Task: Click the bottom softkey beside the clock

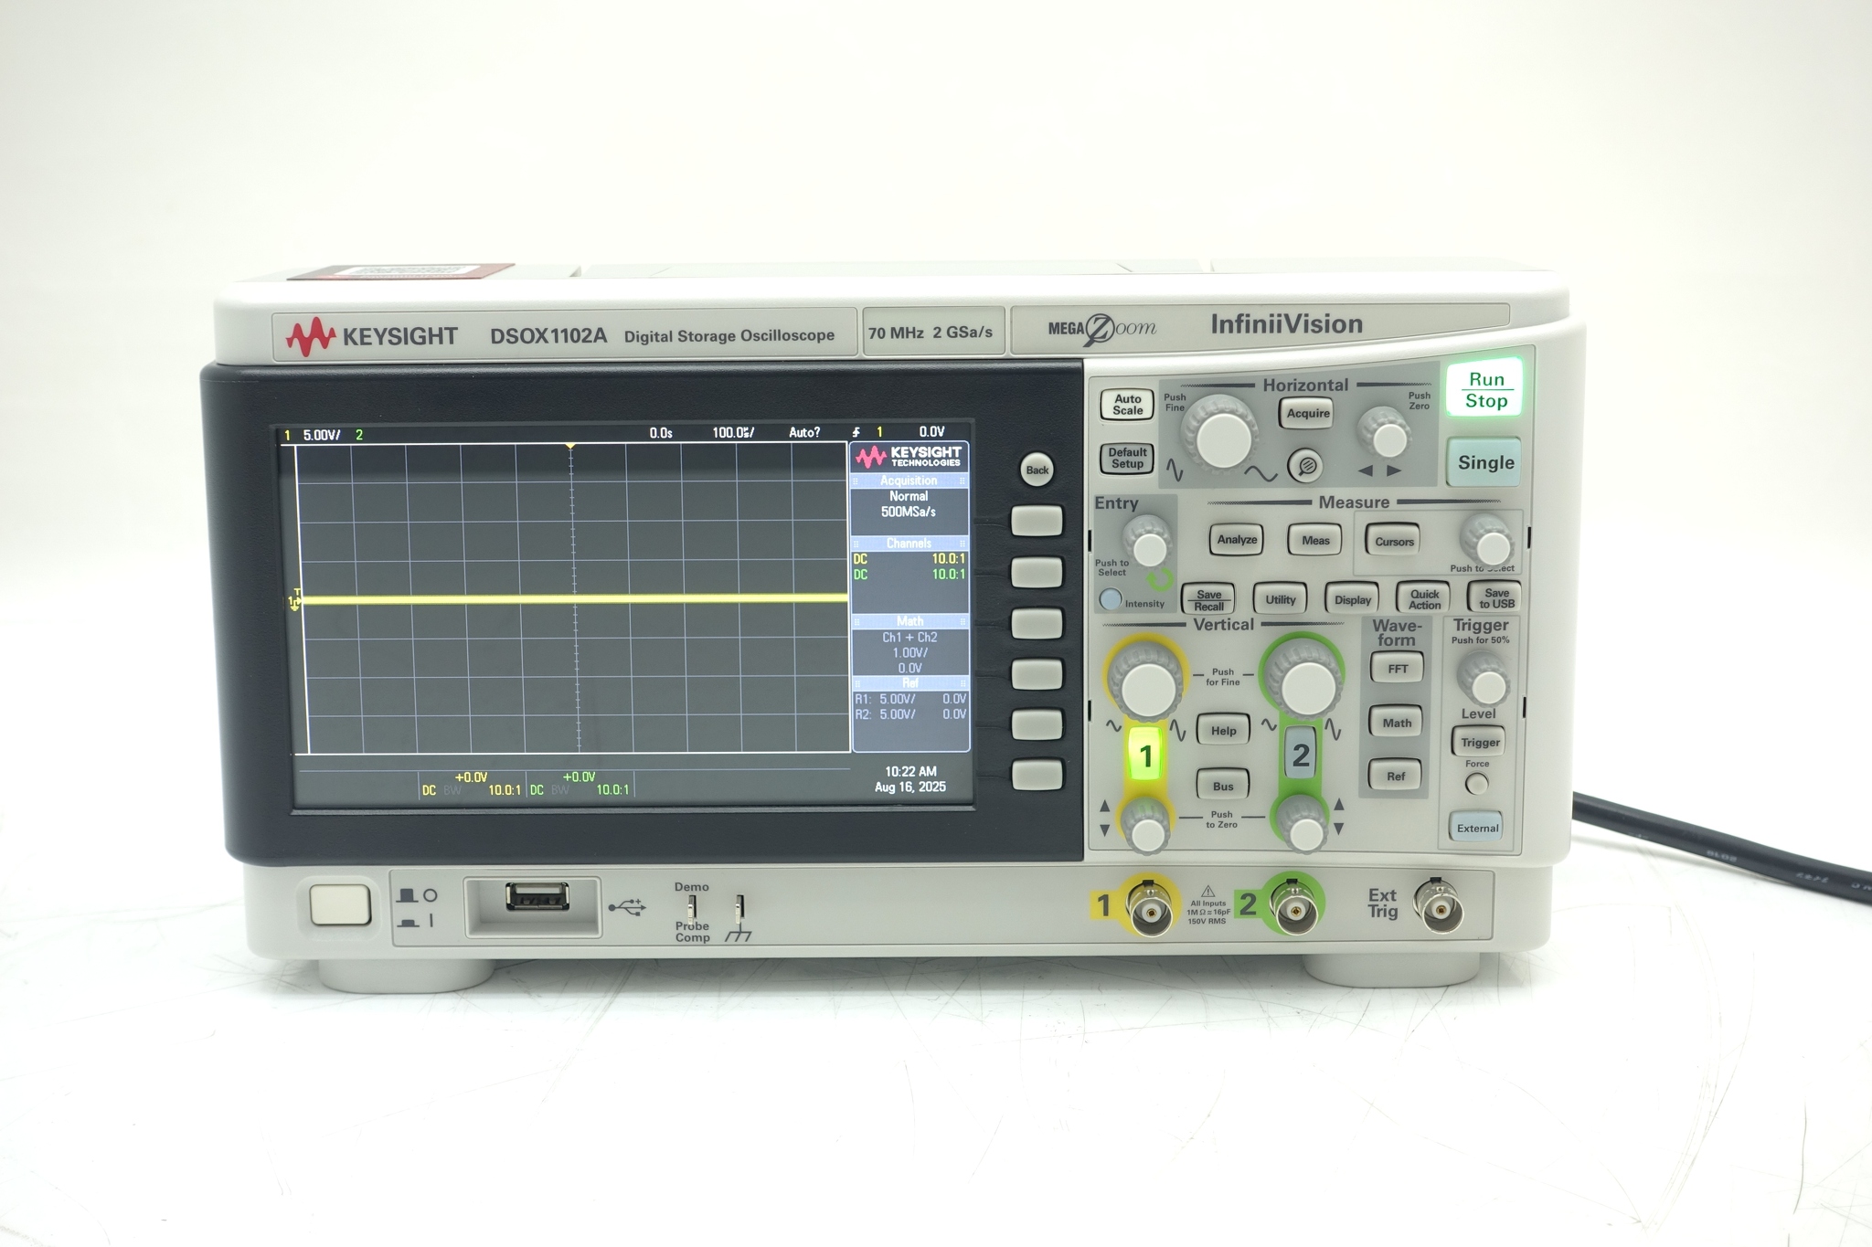Action: pos(1037,775)
